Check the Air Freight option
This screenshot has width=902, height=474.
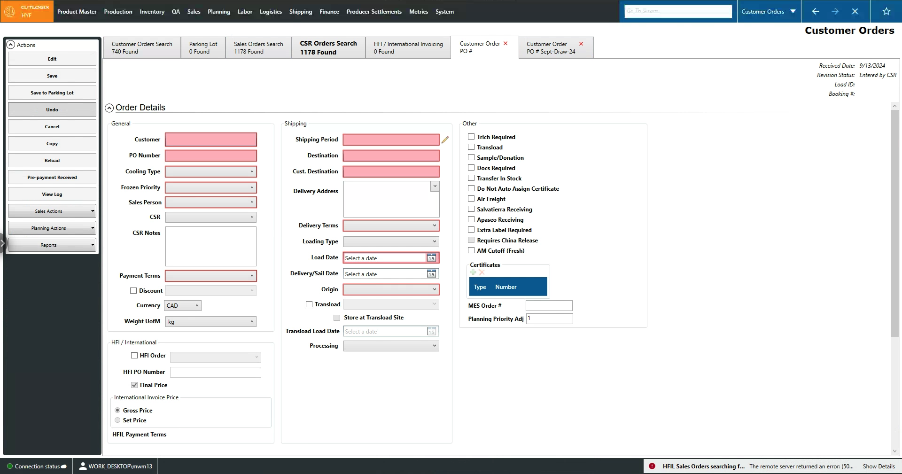point(471,199)
